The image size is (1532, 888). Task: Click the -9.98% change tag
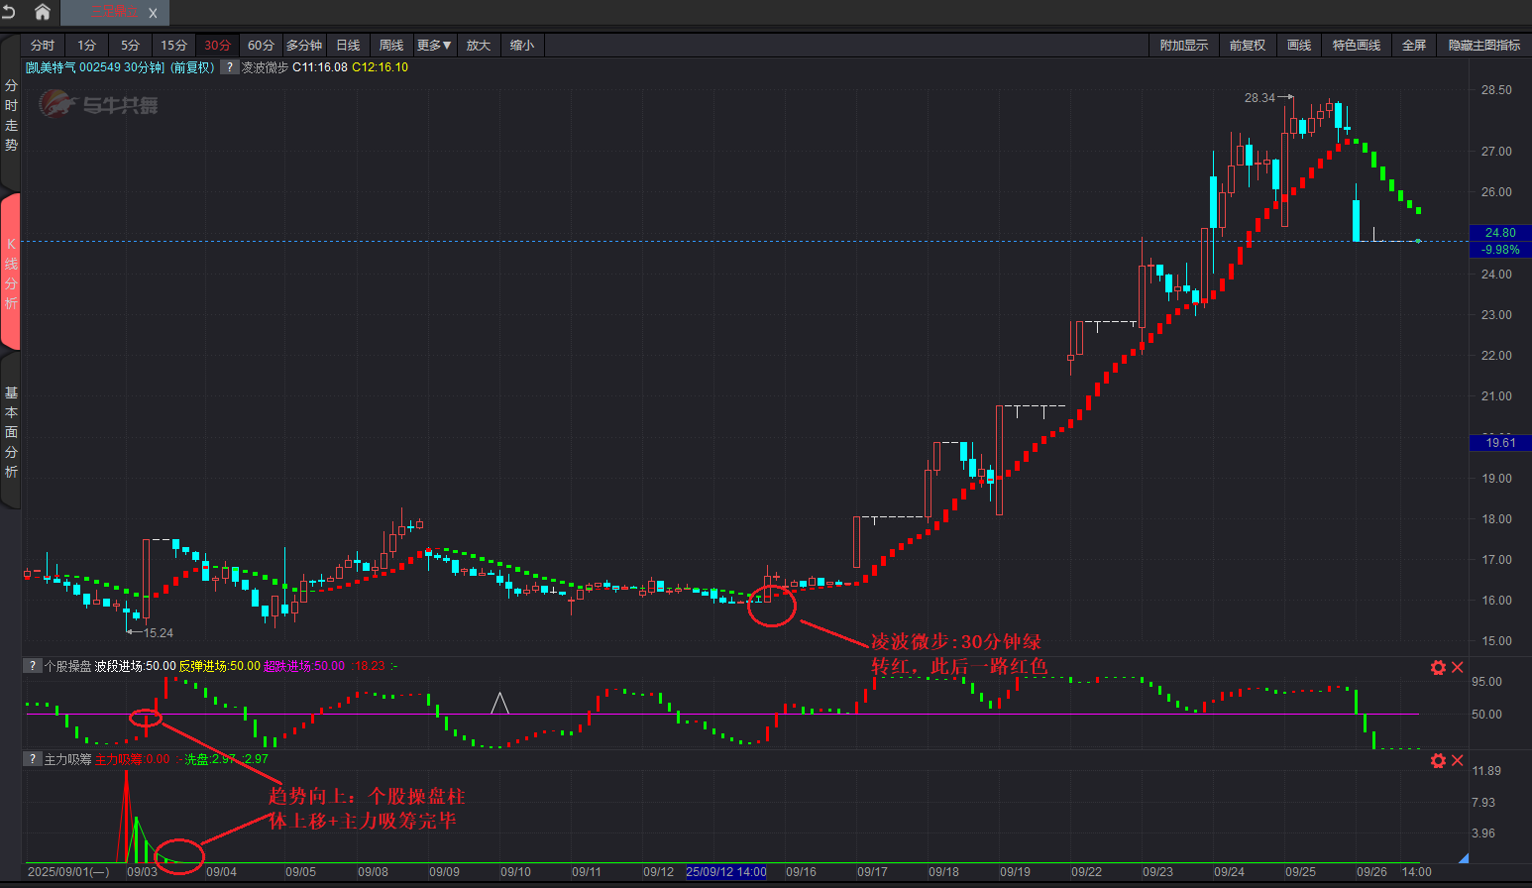coord(1500,250)
